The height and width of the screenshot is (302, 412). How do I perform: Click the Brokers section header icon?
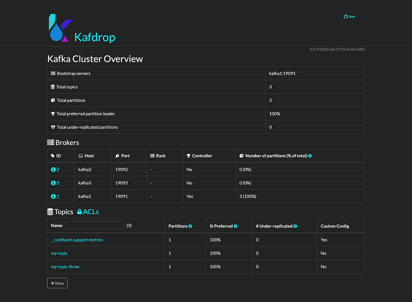51,142
